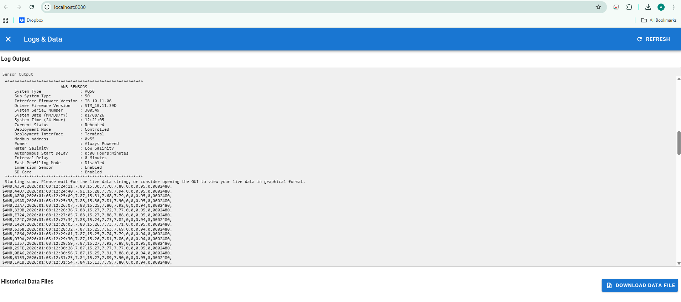
Task: Click the Modbus address 0x55 line
Action: 54,139
